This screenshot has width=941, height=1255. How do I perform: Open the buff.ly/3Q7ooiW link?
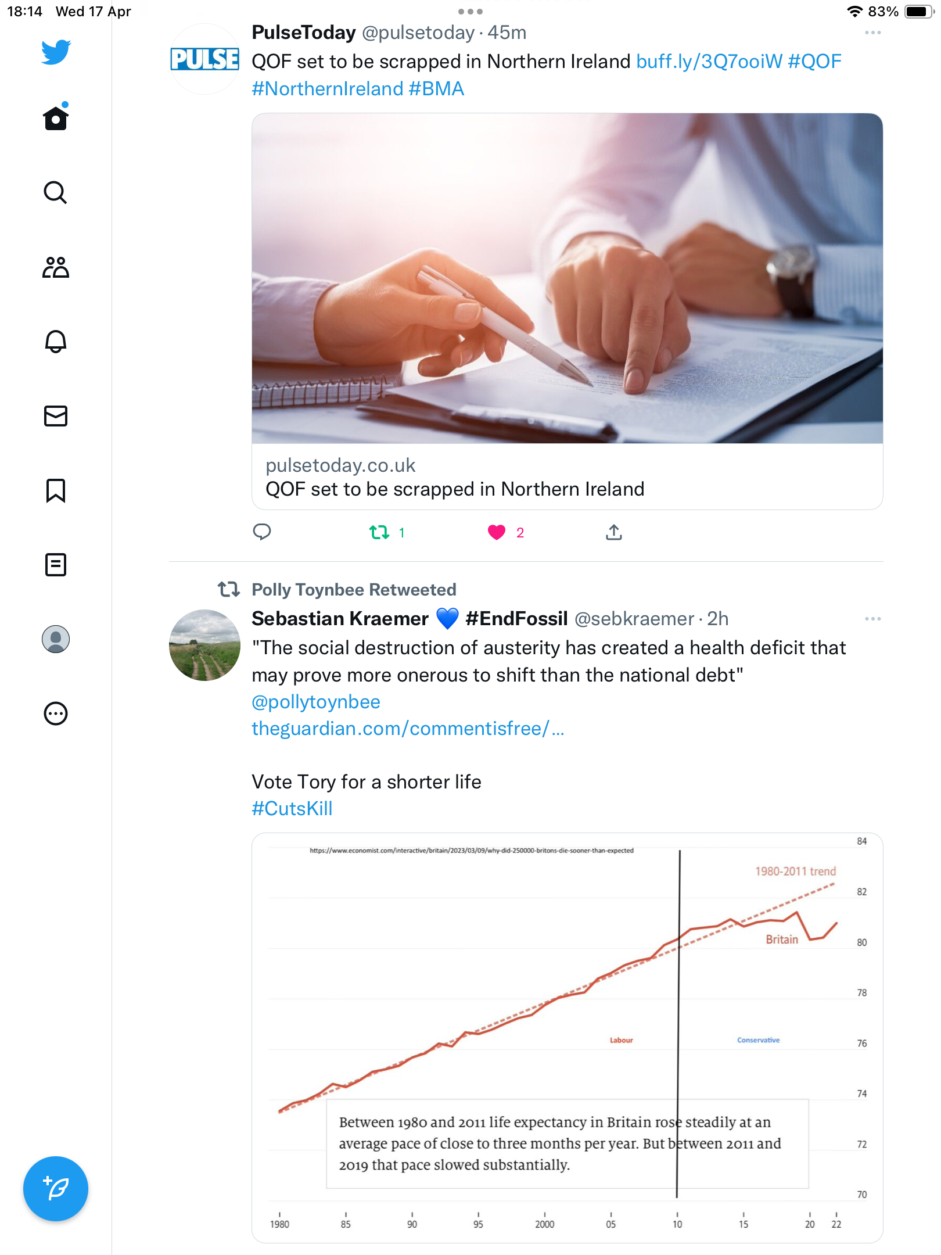[709, 62]
